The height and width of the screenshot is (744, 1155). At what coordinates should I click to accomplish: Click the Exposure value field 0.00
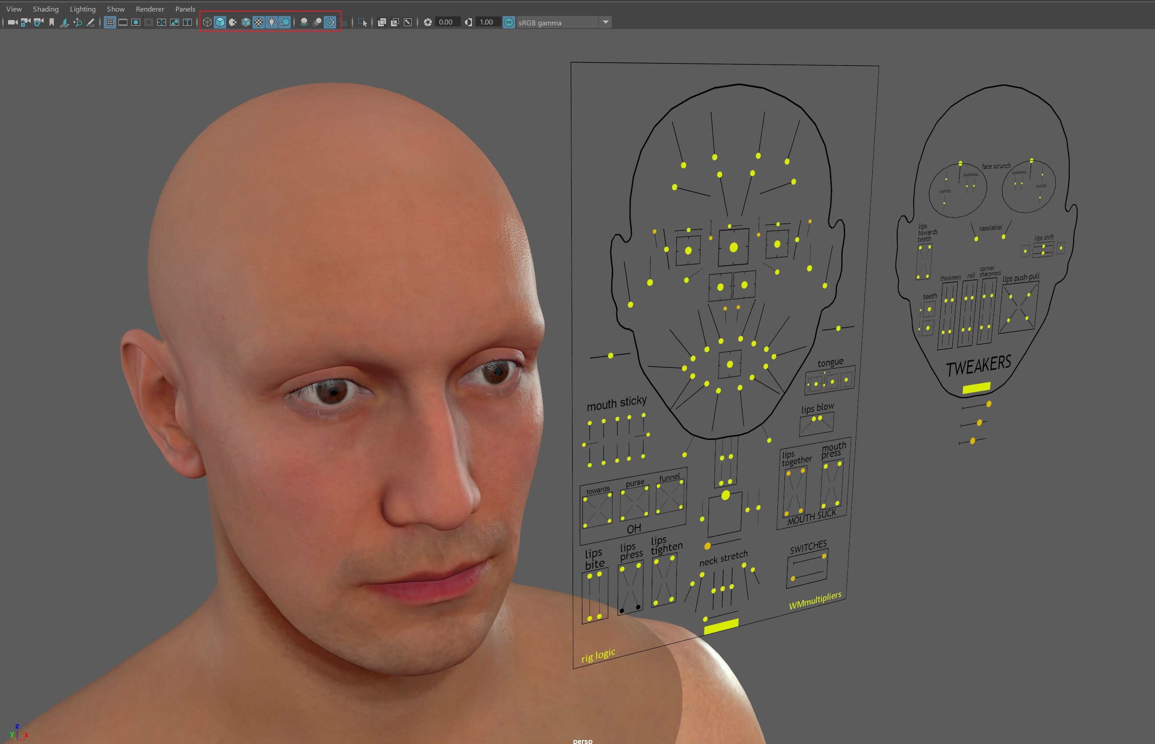(x=447, y=22)
